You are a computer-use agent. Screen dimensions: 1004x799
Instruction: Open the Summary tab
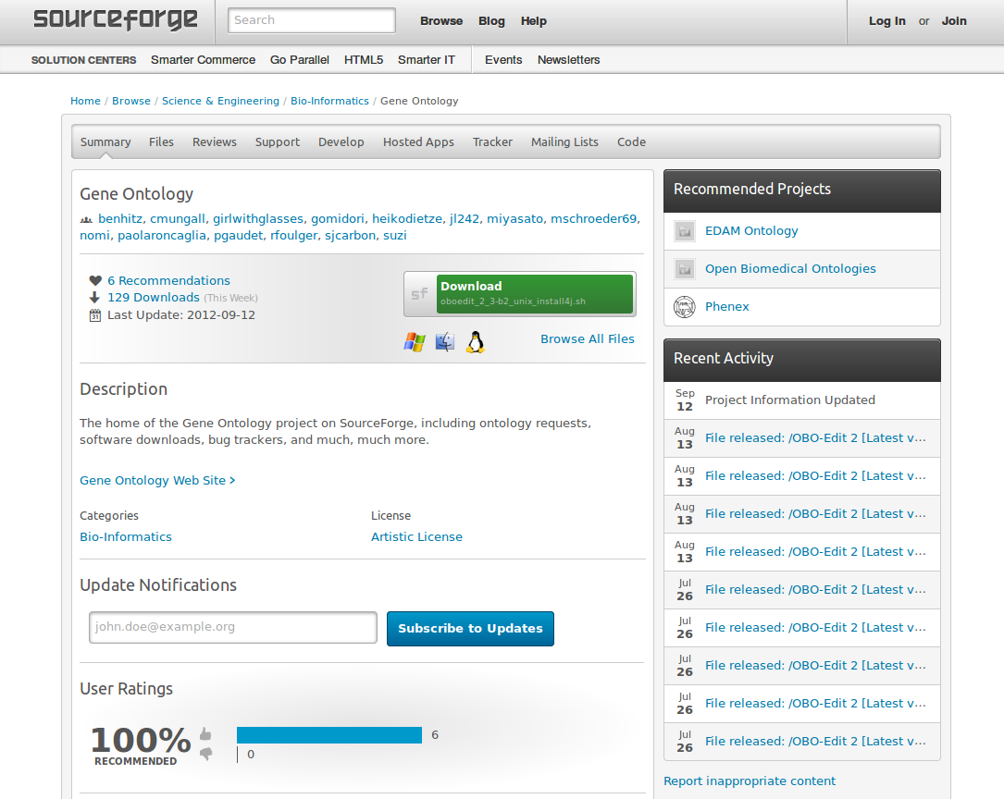coord(105,142)
